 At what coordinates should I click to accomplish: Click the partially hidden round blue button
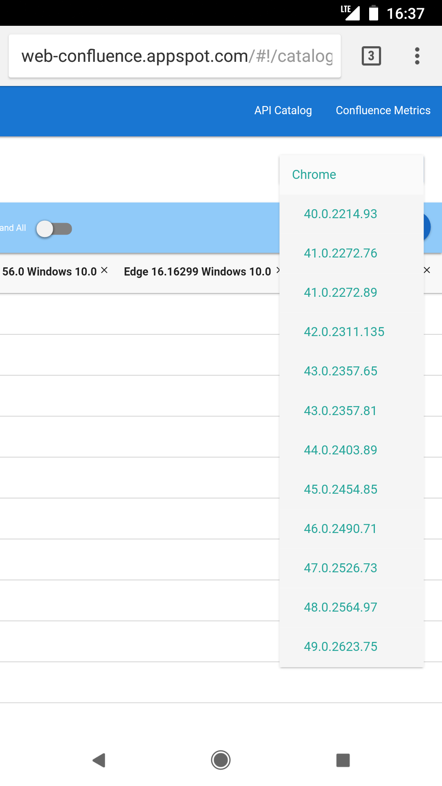[427, 227]
